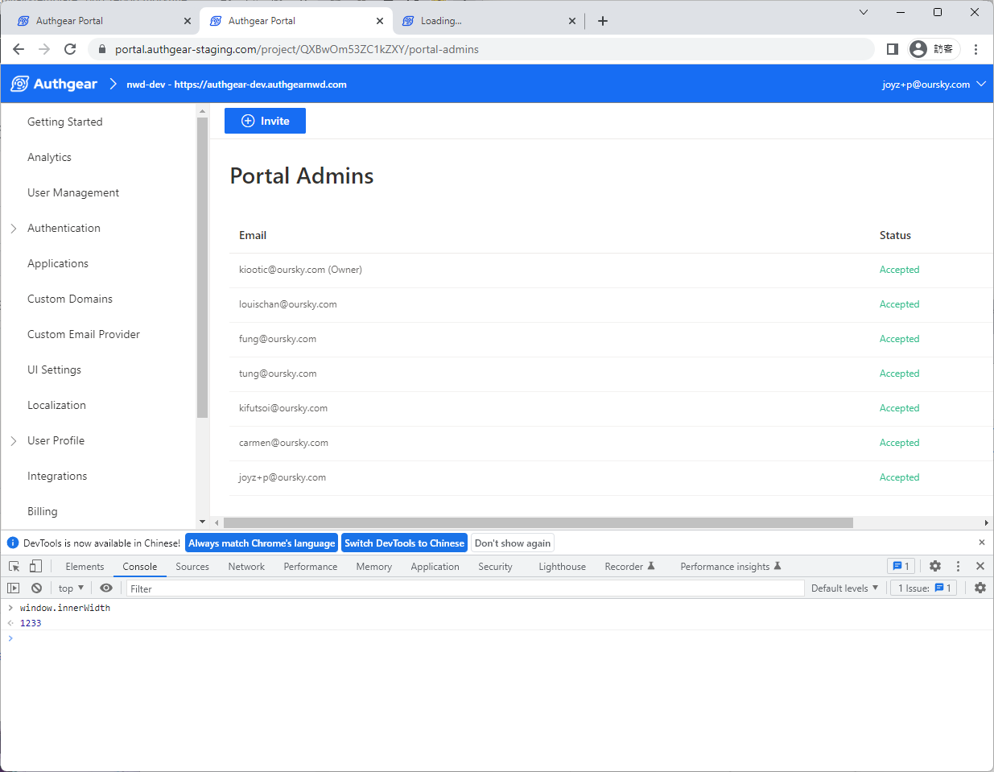Screen dimensions: 994x772
Task: Open the 1 Issue link
Action: tap(924, 588)
